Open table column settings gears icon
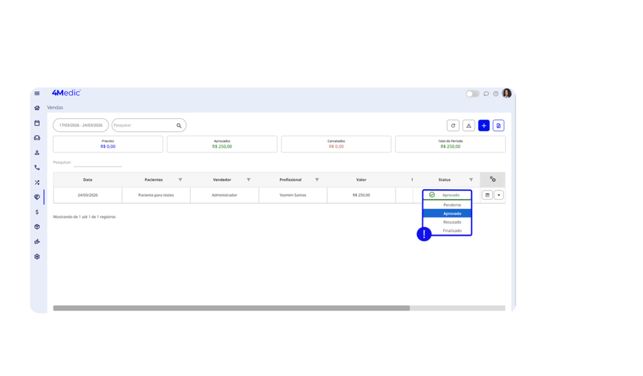 493,180
